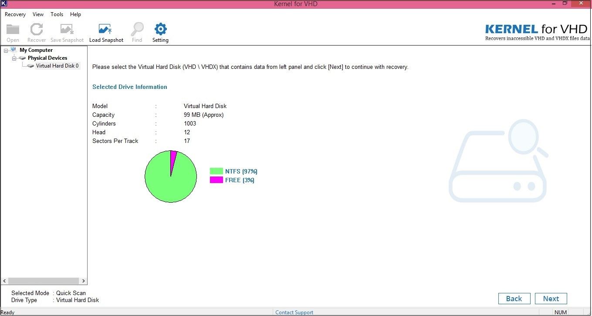This screenshot has width=592, height=316.
Task: Click the Next button
Action: tap(551, 299)
